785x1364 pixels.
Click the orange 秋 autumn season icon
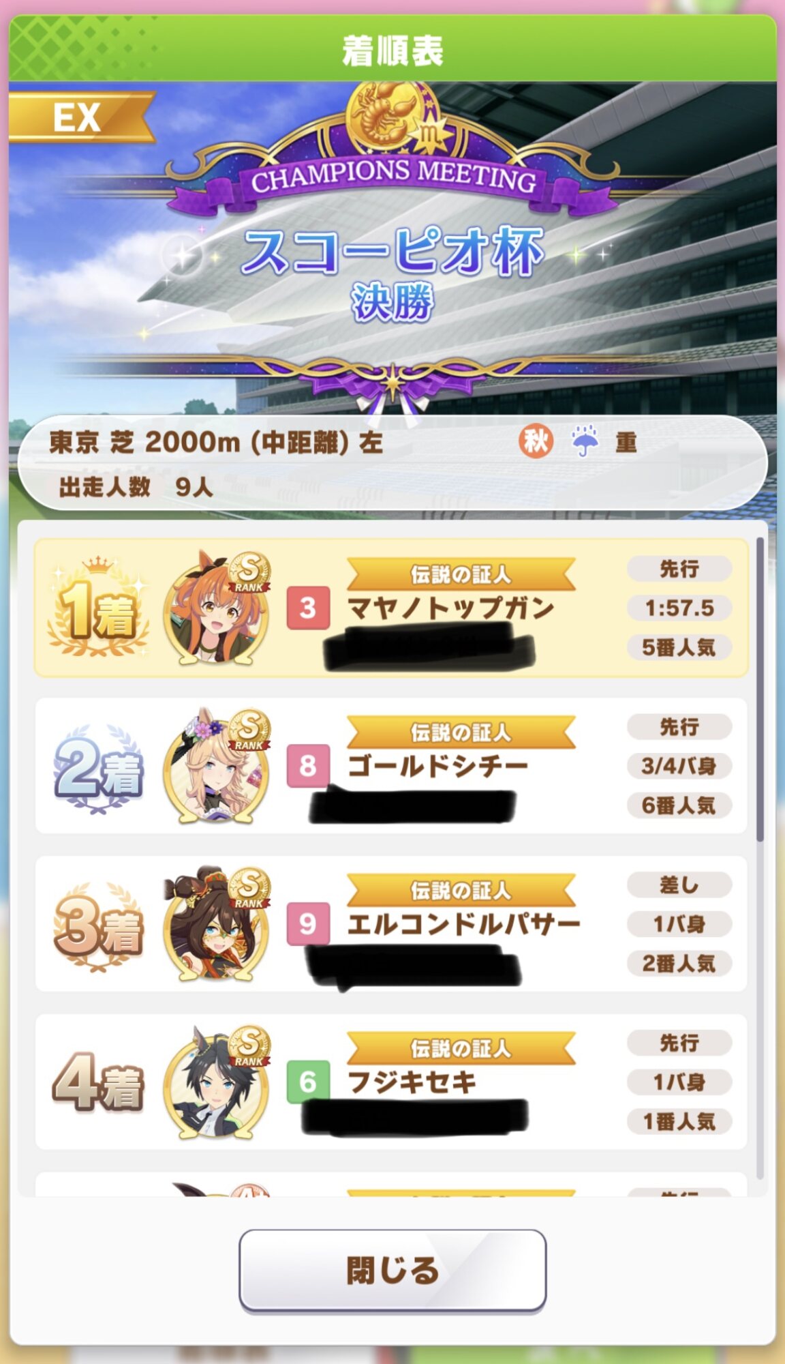point(536,441)
